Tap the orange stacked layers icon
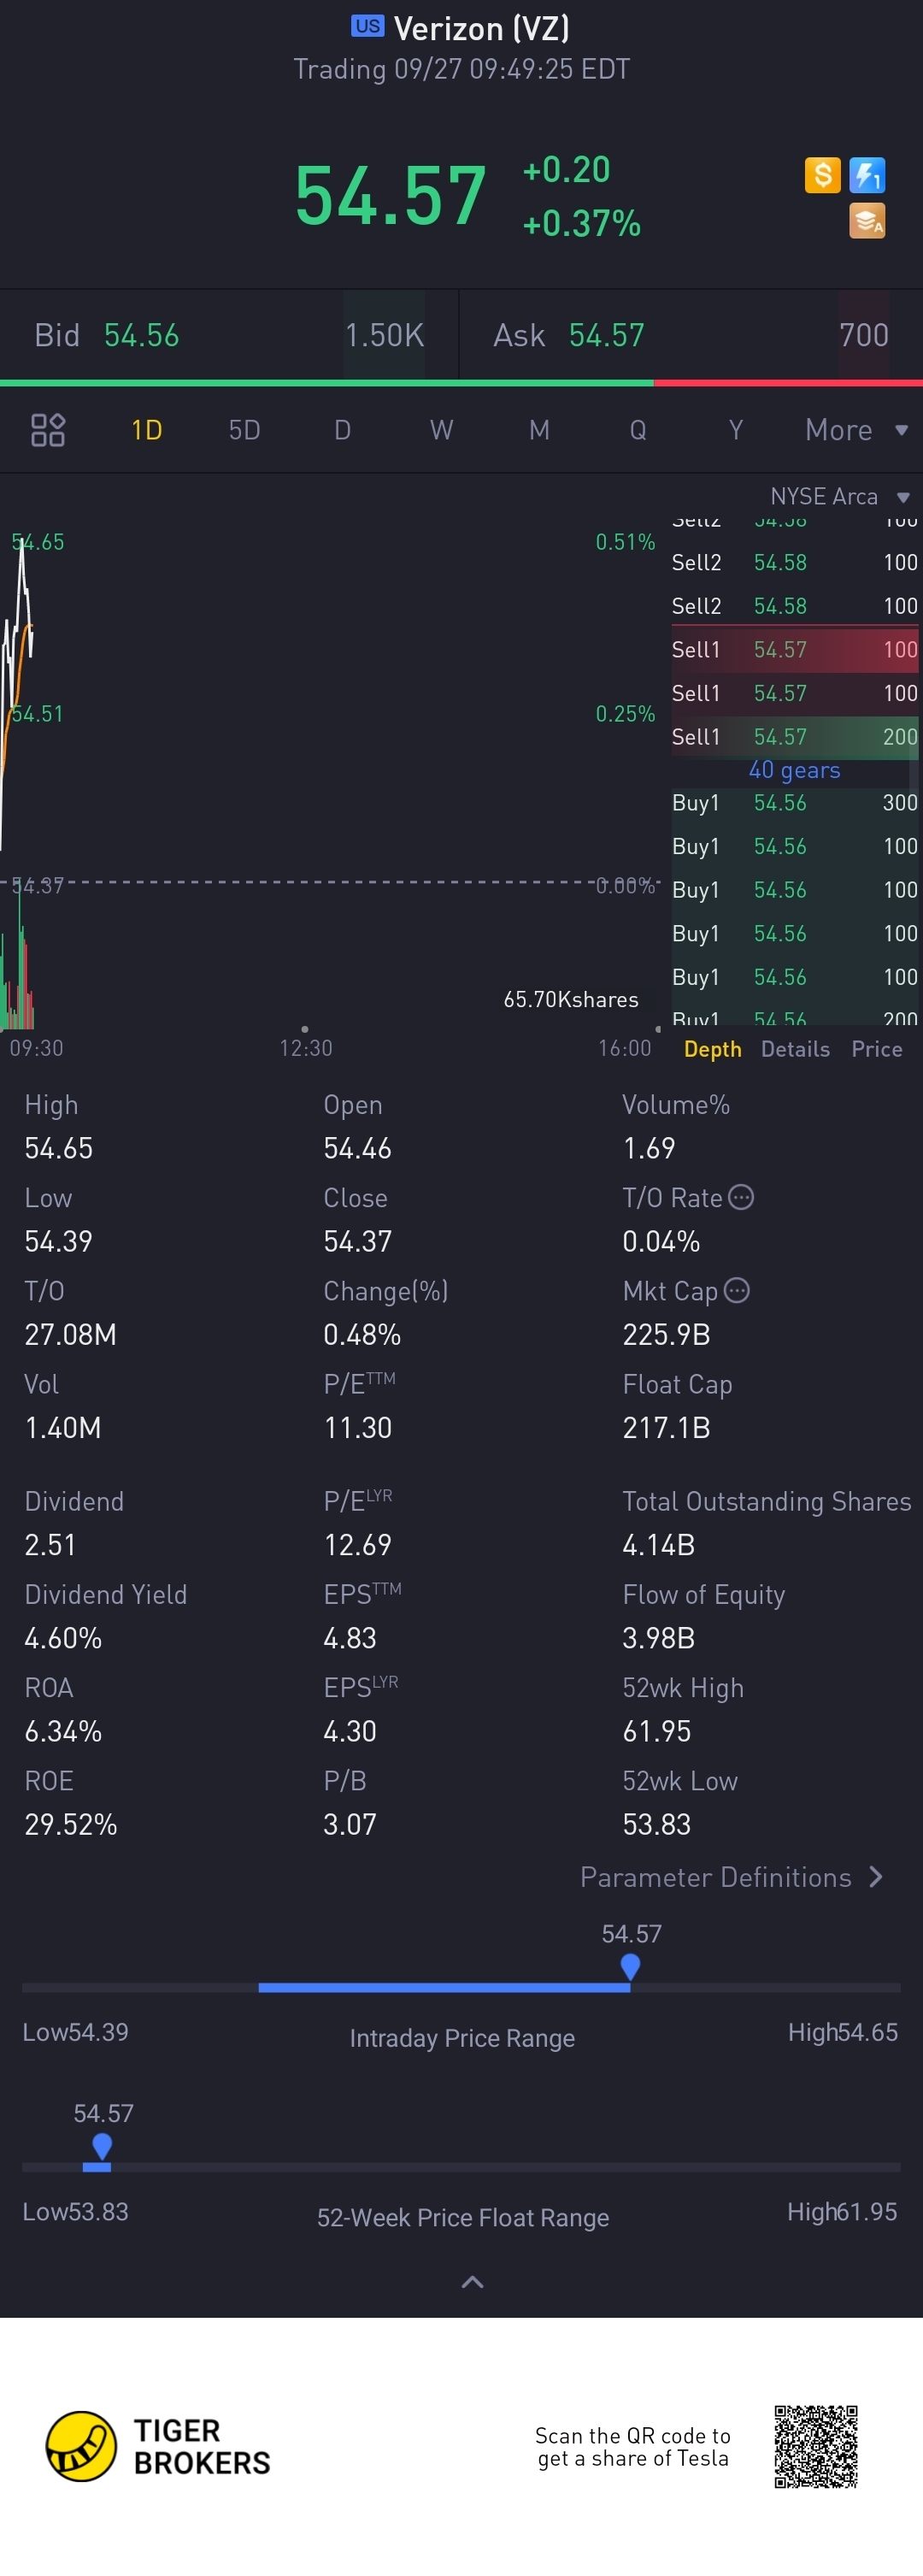923x2576 pixels. (x=867, y=221)
